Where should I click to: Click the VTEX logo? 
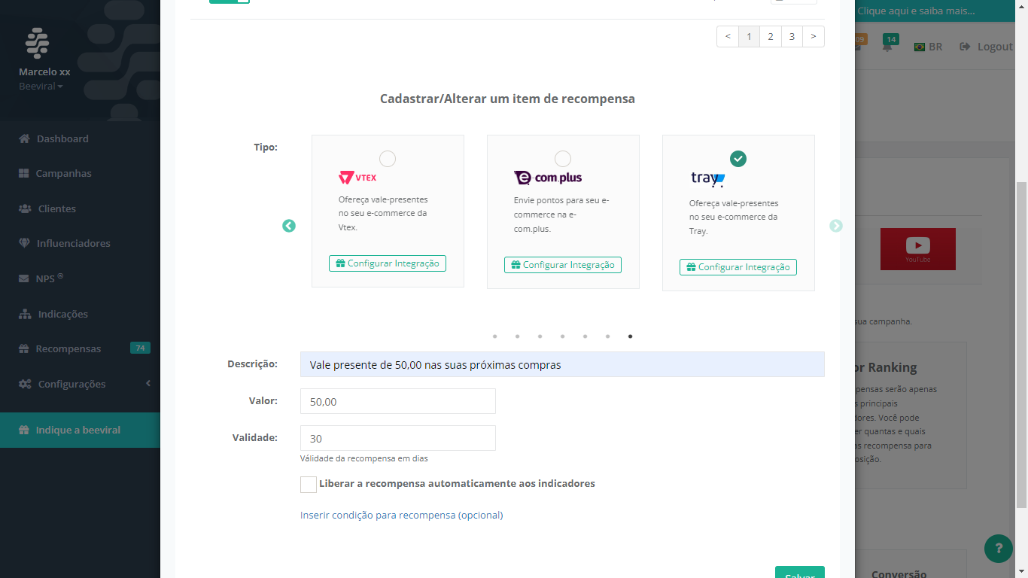click(357, 178)
